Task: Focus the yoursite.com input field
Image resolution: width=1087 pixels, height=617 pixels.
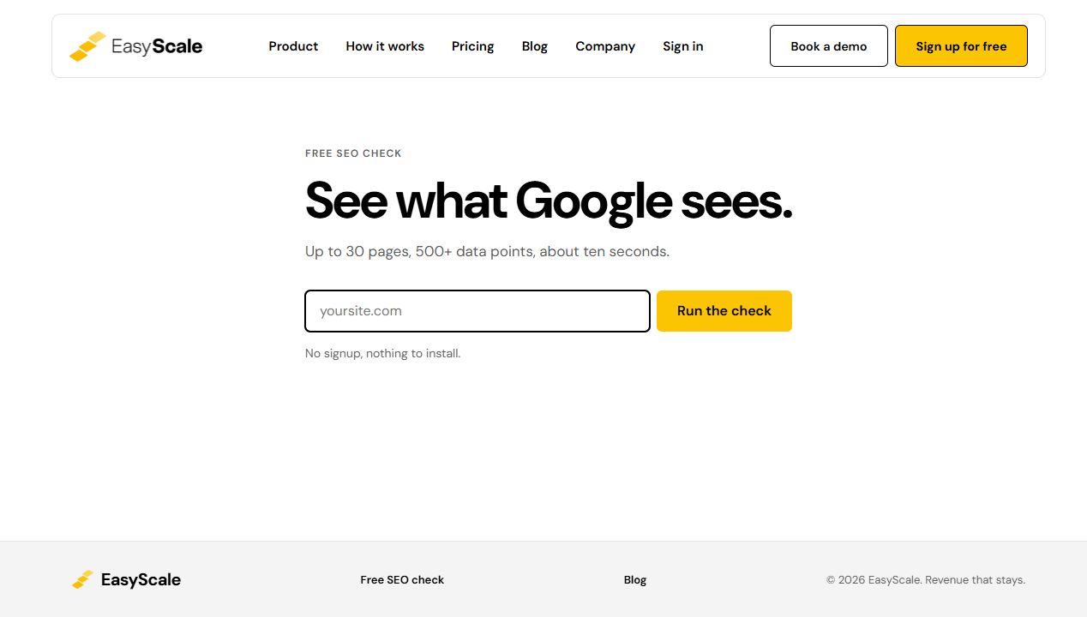Action: pos(477,311)
